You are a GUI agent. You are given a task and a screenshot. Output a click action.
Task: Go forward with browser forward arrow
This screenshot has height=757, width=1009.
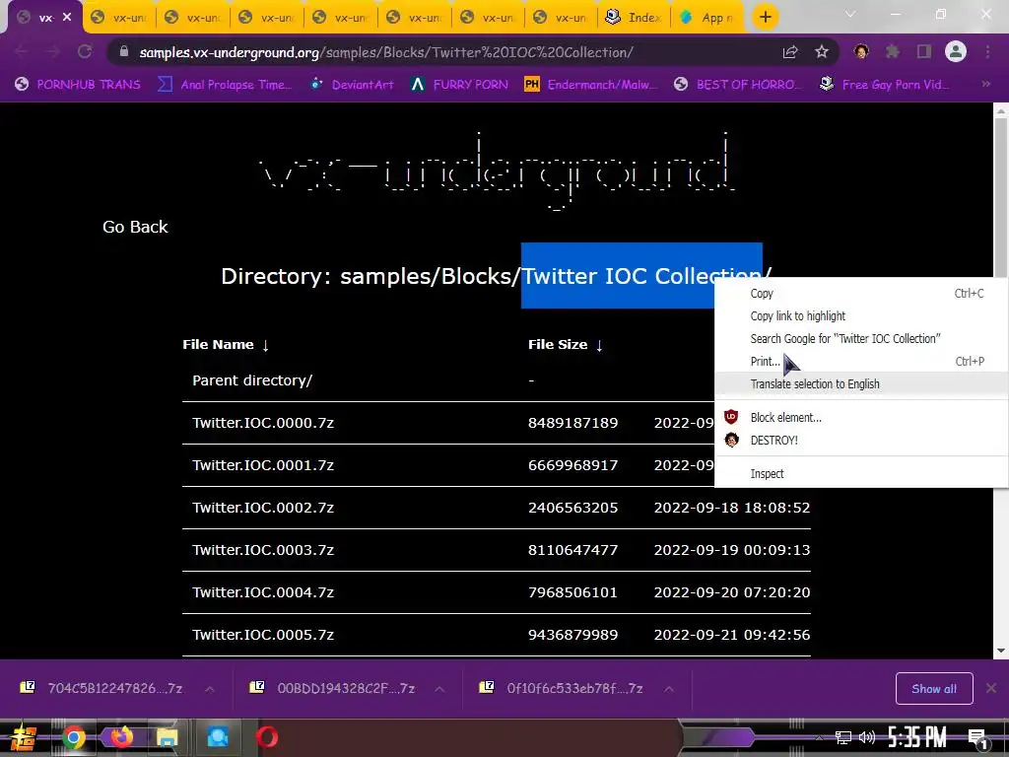click(x=53, y=51)
